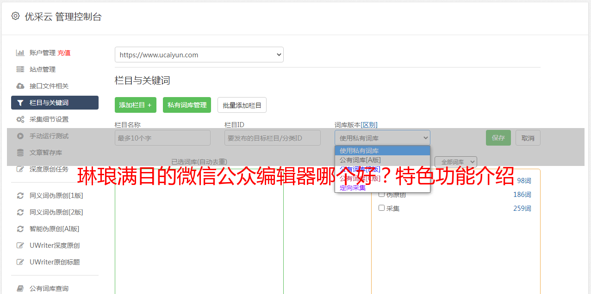Viewport: 591px width, 294px height.
Task: Click the refresh icon for 智能伪原创[AI版]
Action: point(20,229)
